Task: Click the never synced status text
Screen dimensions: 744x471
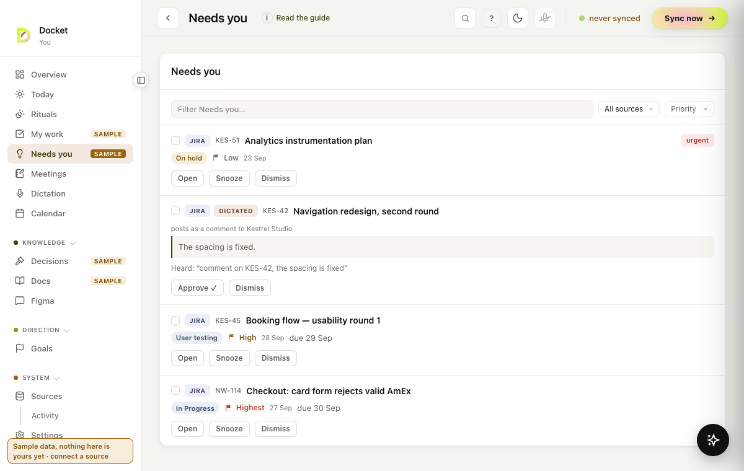Action: click(614, 18)
